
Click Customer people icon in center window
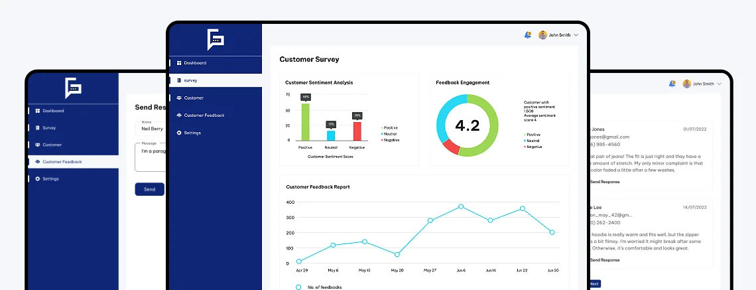tap(179, 98)
